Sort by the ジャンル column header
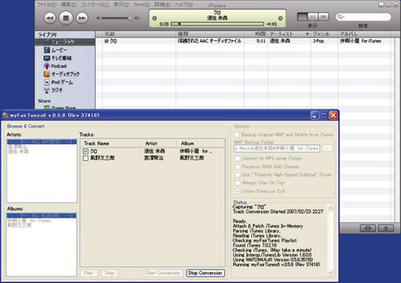The width and height of the screenshot is (401, 283). pos(325,34)
